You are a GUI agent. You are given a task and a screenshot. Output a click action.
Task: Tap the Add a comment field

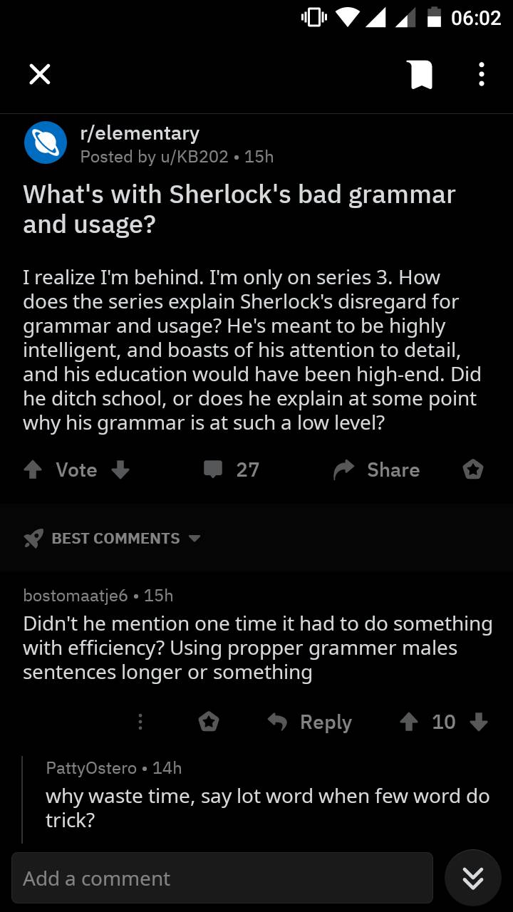[x=222, y=878]
